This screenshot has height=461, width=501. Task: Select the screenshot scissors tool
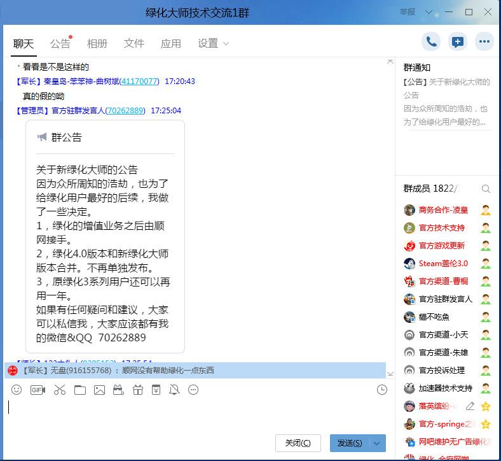click(59, 390)
